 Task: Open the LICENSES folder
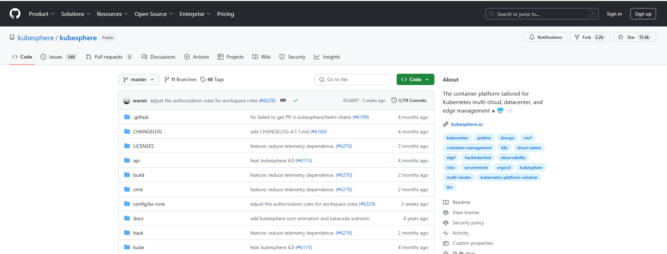[143, 146]
